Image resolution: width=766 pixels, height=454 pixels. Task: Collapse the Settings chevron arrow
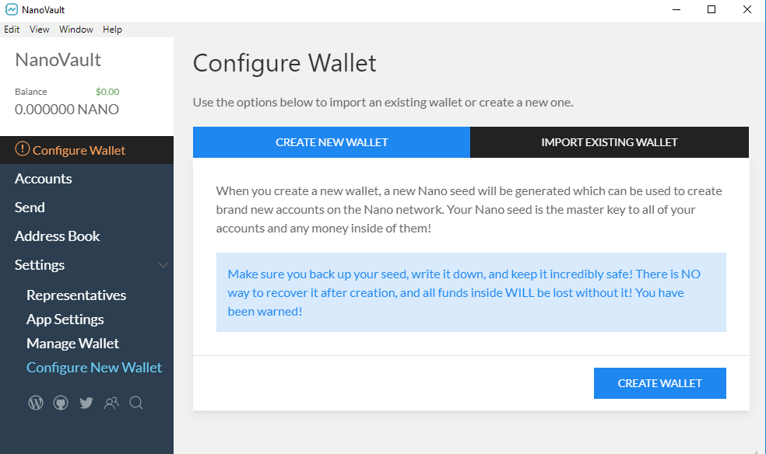click(x=163, y=265)
